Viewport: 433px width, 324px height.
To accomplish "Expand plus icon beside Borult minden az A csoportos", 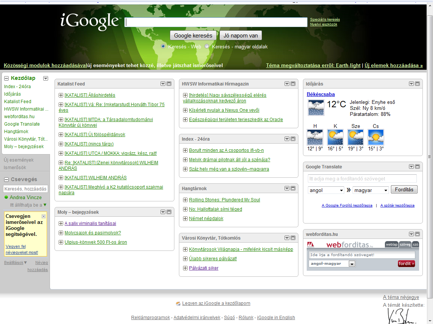I will click(x=185, y=150).
